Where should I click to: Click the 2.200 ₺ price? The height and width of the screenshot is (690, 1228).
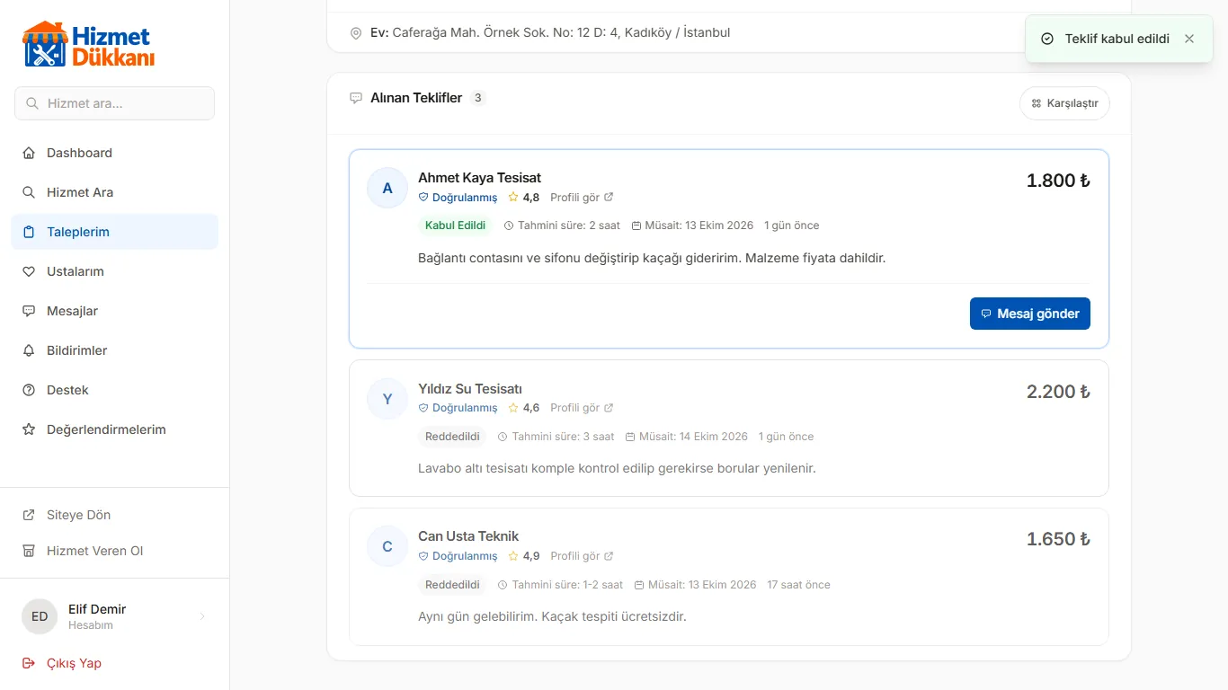point(1058,392)
